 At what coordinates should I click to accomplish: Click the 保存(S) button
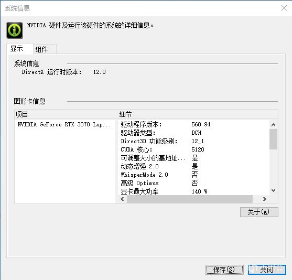coord(224,270)
